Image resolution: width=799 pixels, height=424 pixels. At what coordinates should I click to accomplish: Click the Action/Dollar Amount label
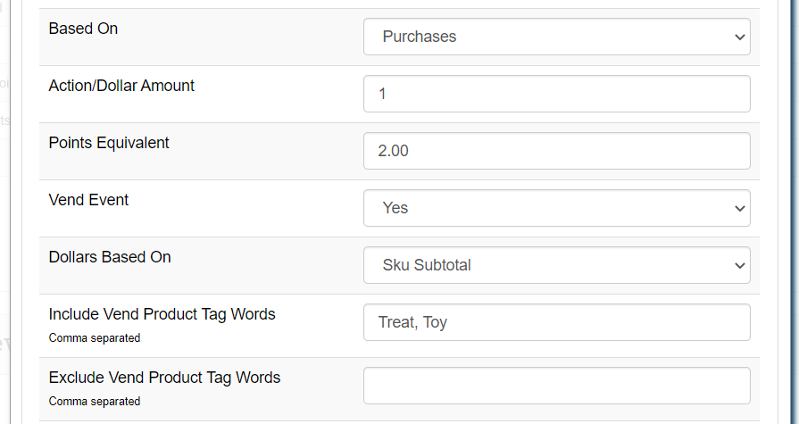[x=121, y=86]
